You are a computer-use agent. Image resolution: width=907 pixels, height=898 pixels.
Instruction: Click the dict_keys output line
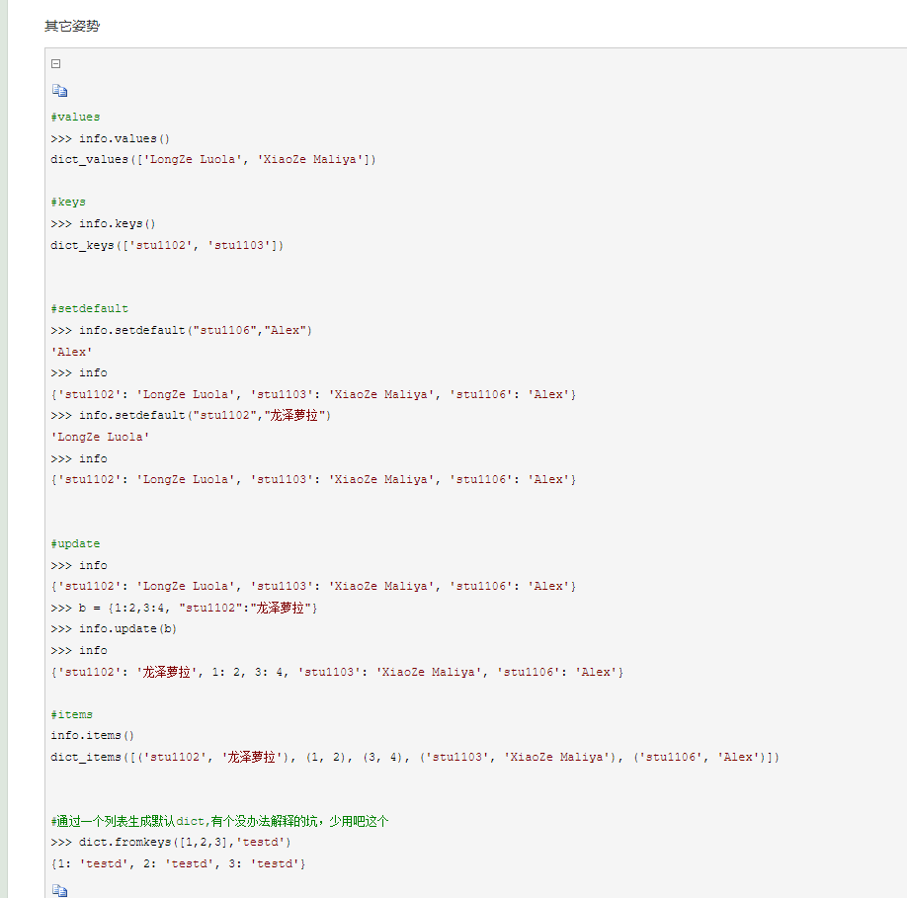pyautogui.click(x=167, y=245)
